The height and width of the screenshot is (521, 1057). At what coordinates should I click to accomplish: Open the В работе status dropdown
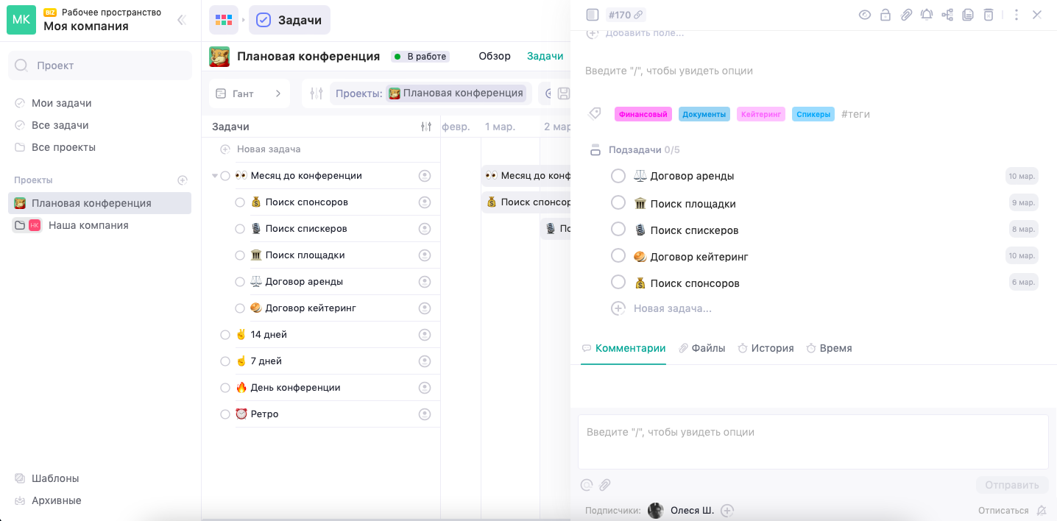(420, 57)
